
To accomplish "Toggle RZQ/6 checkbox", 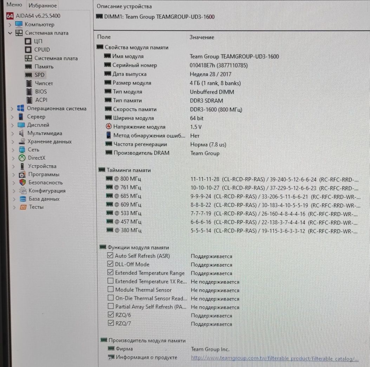I will click(x=111, y=314).
